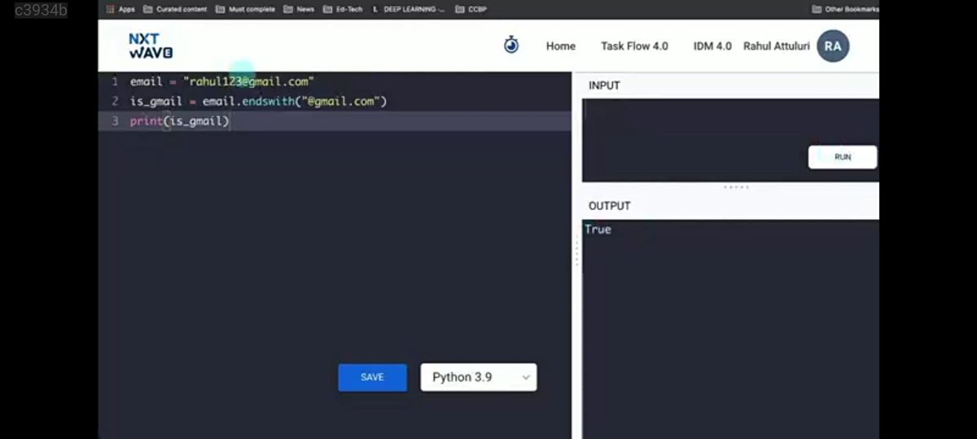The width and height of the screenshot is (977, 439).
Task: Open the Curated content bookmark folder
Action: 175,10
